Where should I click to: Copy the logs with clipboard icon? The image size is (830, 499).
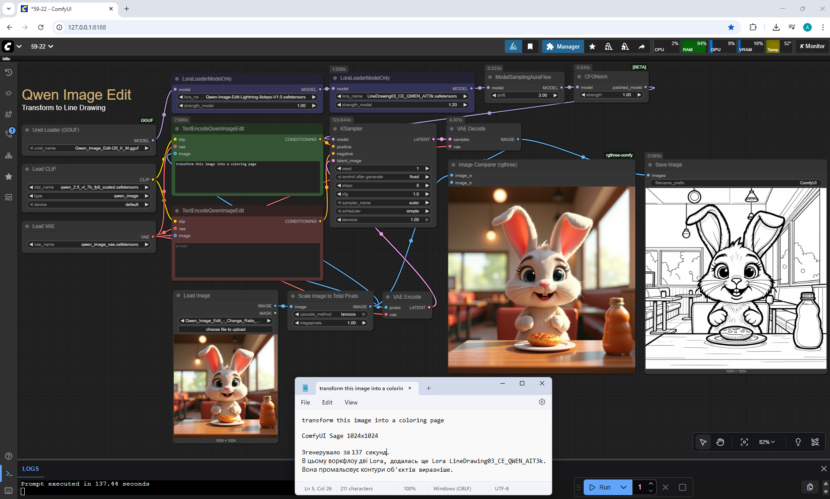pos(810,487)
